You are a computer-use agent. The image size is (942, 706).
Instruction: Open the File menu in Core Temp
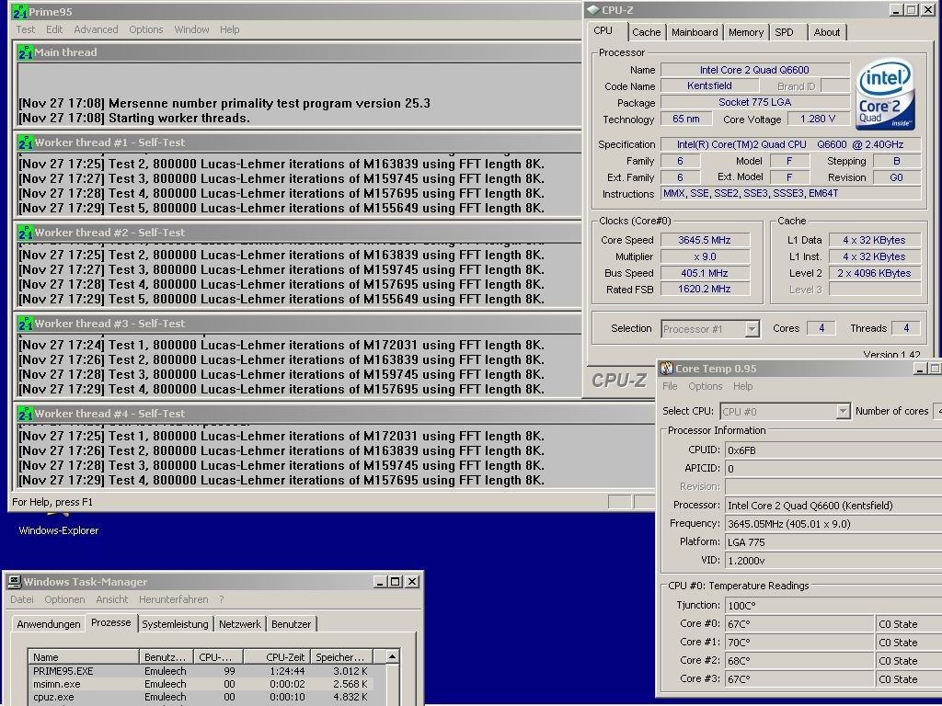click(670, 386)
